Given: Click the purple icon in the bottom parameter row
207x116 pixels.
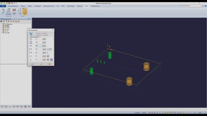Looking at the screenshot, I should pos(51,60).
